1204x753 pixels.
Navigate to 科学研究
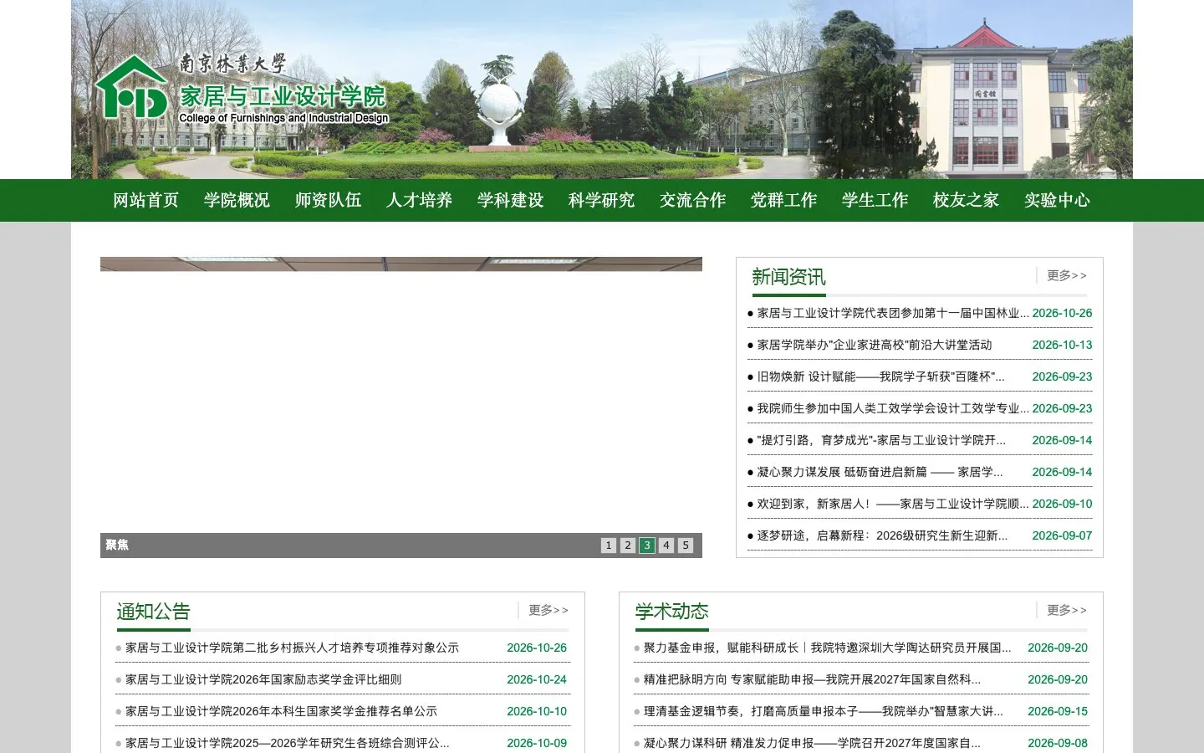pyautogui.click(x=602, y=200)
